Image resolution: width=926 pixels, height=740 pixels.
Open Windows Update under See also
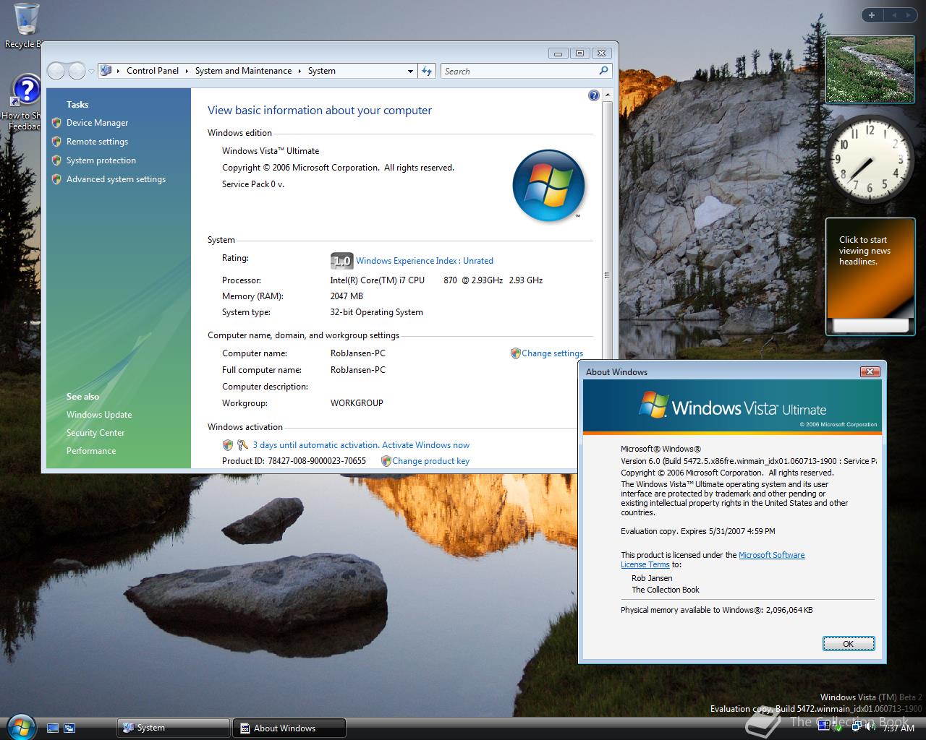click(x=99, y=415)
